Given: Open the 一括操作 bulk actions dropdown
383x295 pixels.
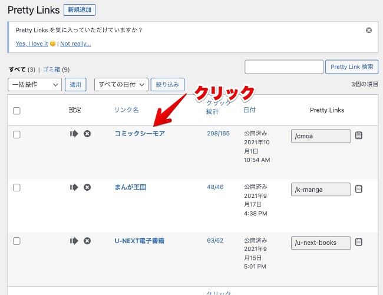Looking at the screenshot, I should (x=35, y=85).
